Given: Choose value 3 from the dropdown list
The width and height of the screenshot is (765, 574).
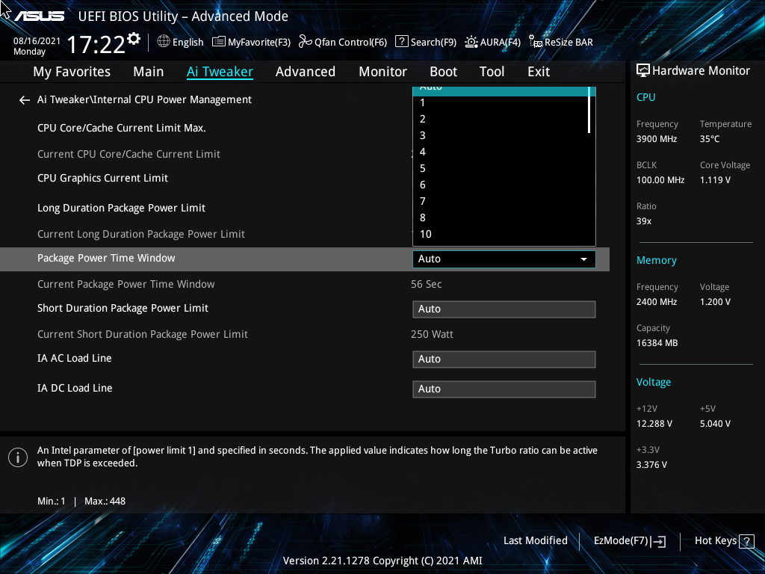Looking at the screenshot, I should coord(501,136).
